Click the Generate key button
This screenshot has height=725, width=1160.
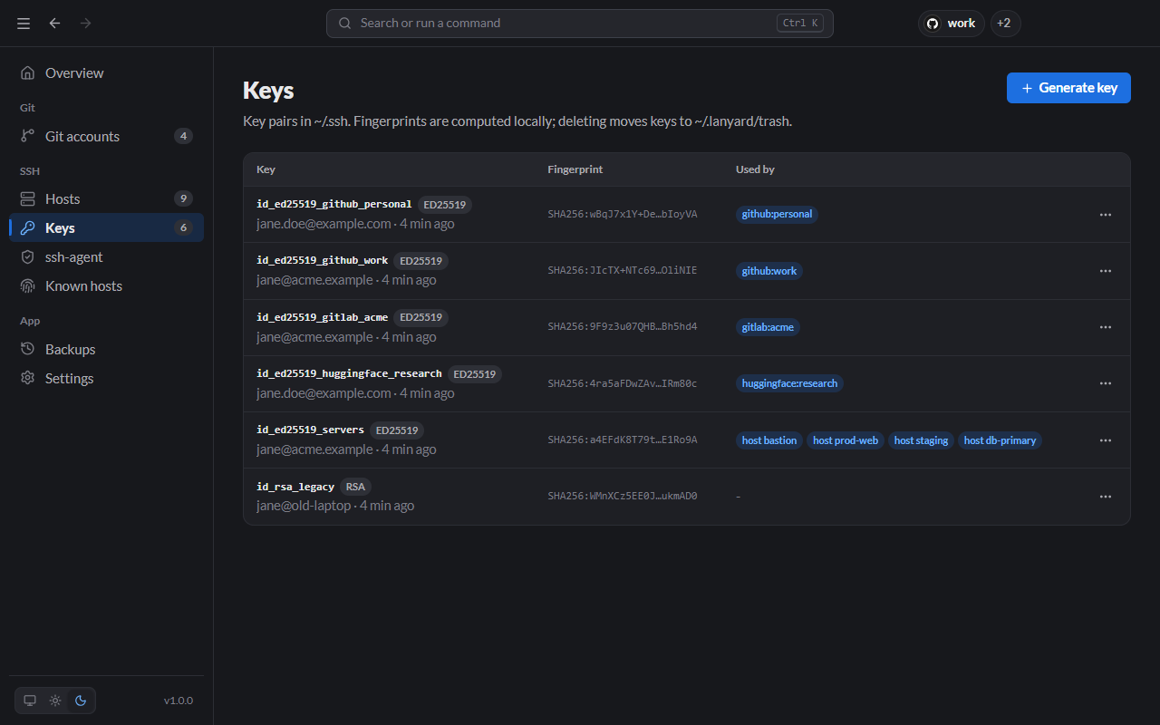1068,88
